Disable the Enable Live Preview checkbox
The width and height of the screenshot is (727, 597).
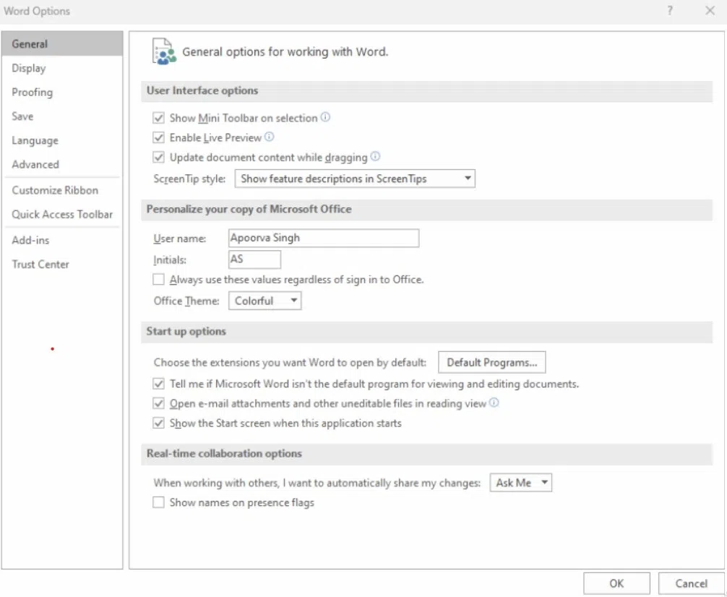tap(158, 138)
